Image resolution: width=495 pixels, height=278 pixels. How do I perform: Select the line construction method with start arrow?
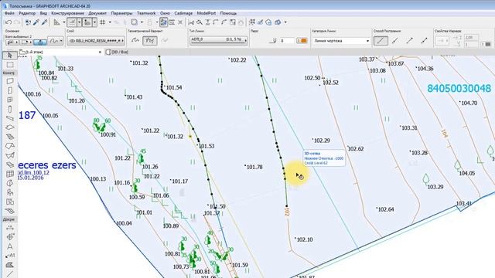pyautogui.click(x=395, y=40)
